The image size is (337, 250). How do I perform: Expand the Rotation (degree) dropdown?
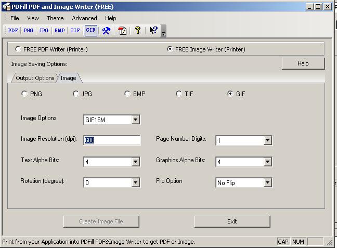[135, 182]
